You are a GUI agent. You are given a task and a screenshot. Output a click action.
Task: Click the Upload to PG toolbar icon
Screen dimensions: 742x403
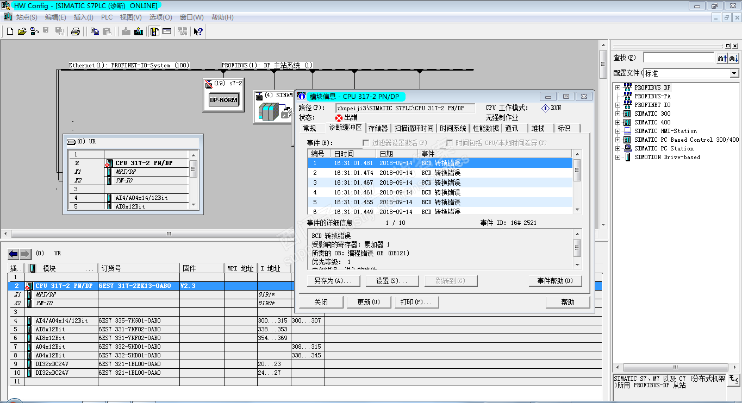click(x=138, y=32)
